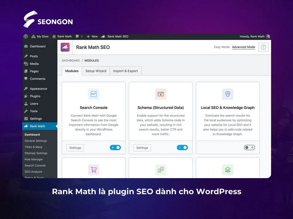Click the Rank Math SEO logo icon
Screen dimensions: 293x219
click(x=65, y=47)
